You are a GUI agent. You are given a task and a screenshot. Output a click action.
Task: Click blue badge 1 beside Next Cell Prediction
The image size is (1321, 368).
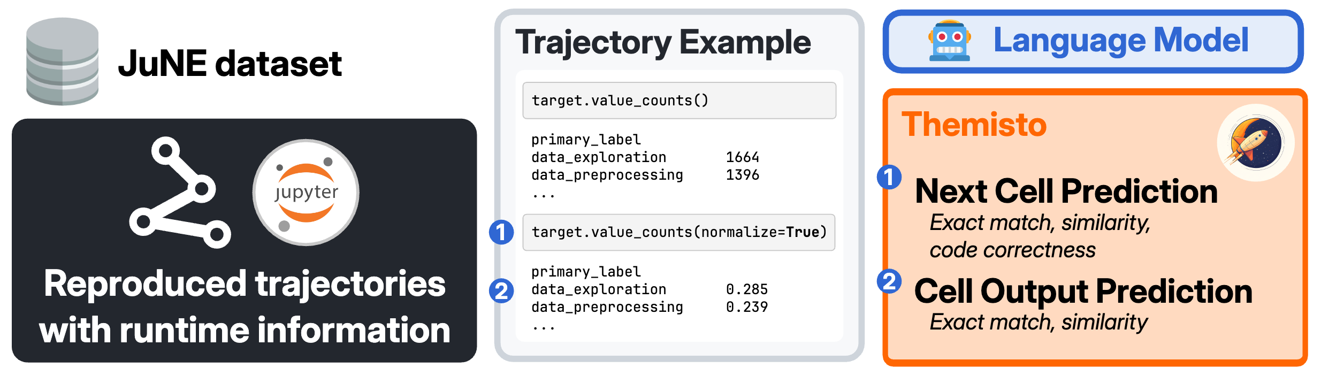click(x=889, y=177)
